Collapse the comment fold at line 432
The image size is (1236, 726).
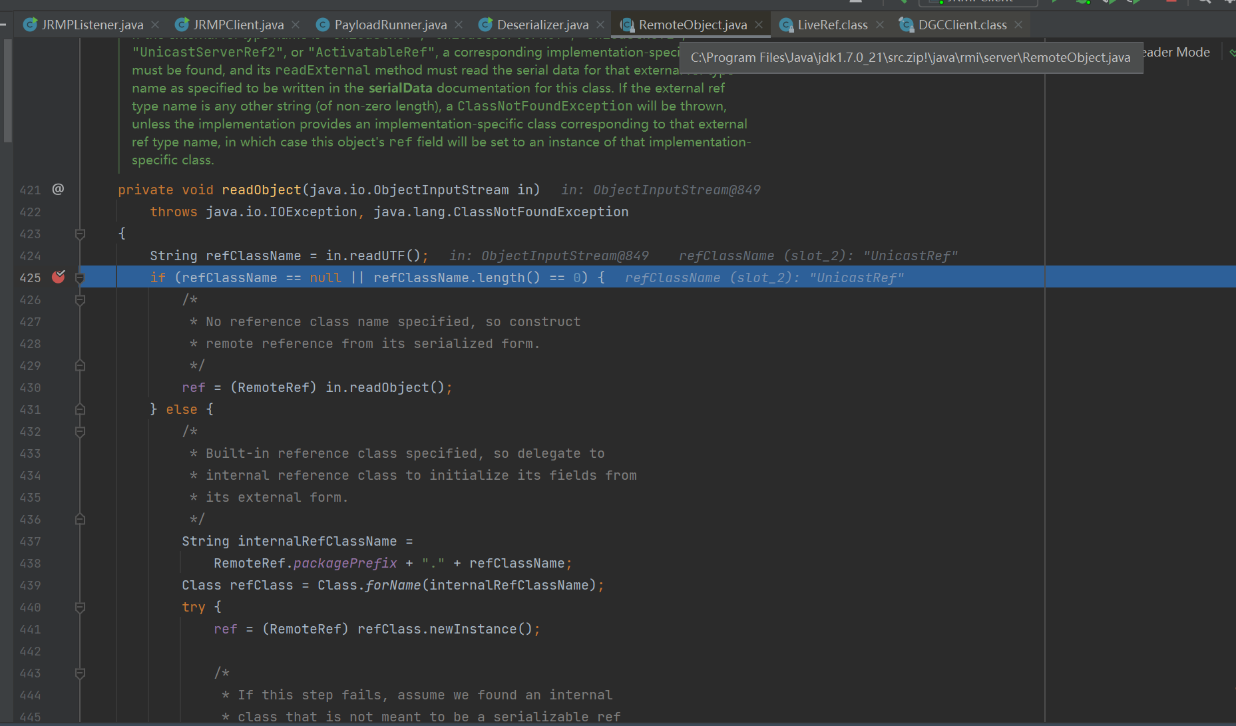click(80, 431)
